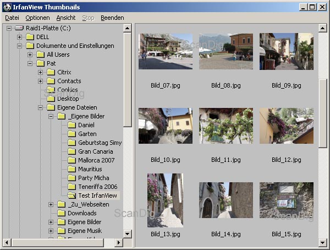This screenshot has width=330, height=250.
Task: Click the Downloads folder icon
Action: (x=61, y=213)
